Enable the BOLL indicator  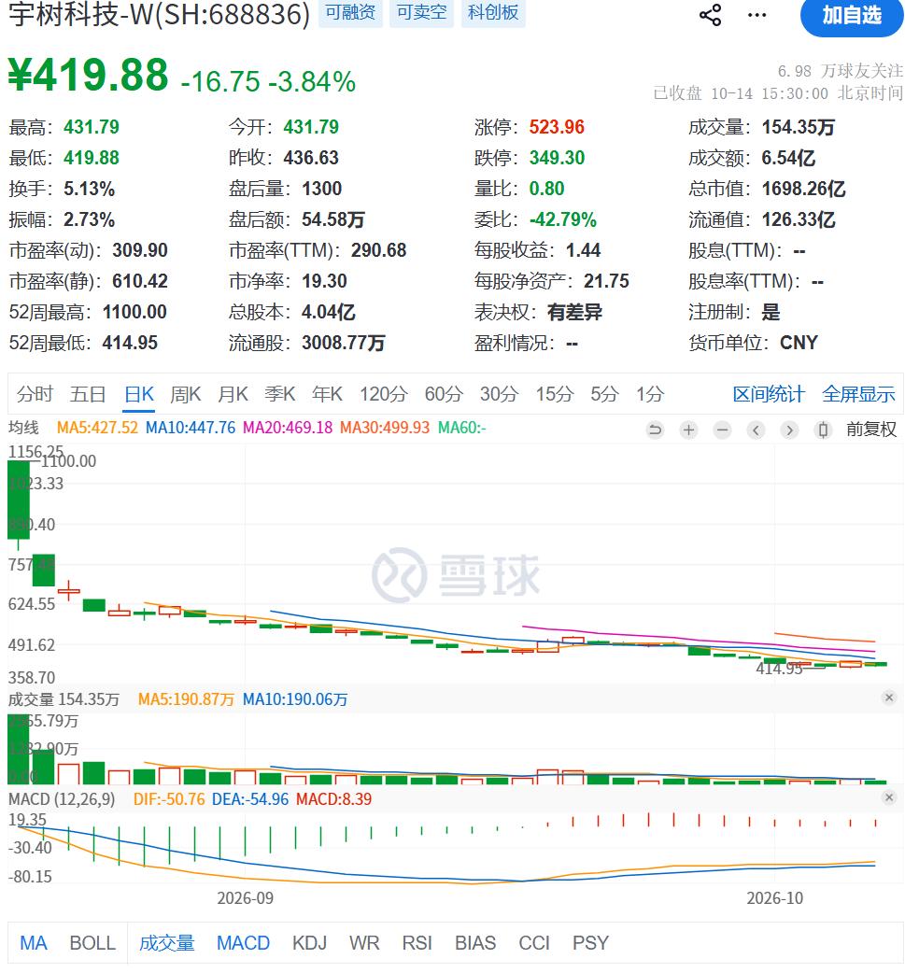tap(92, 943)
